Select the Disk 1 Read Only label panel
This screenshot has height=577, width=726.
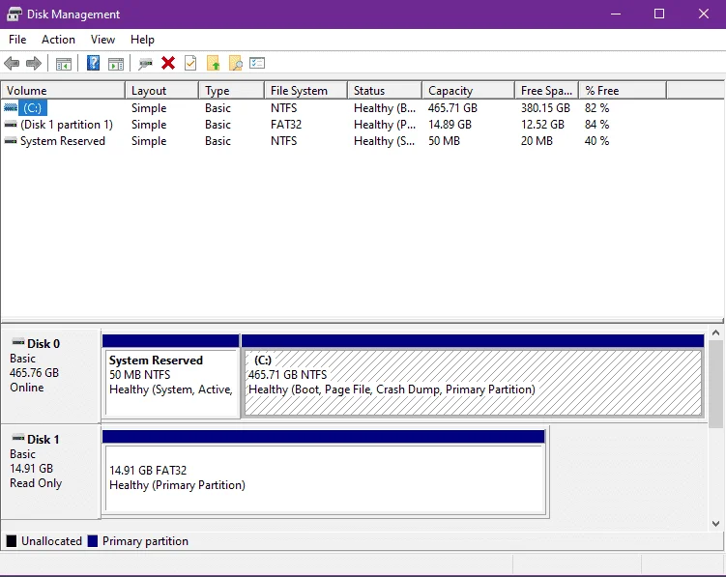tap(50, 472)
